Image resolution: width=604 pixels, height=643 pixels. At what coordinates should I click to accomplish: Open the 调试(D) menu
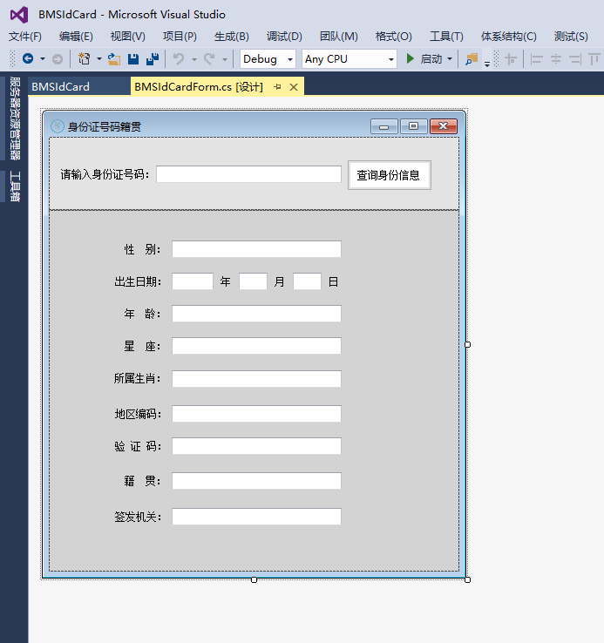point(284,37)
